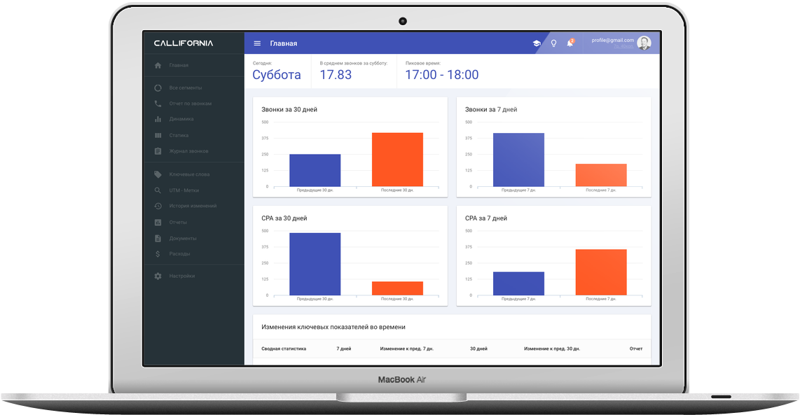The image size is (800, 415).
Task: Click the user profile avatar
Action: (x=644, y=43)
